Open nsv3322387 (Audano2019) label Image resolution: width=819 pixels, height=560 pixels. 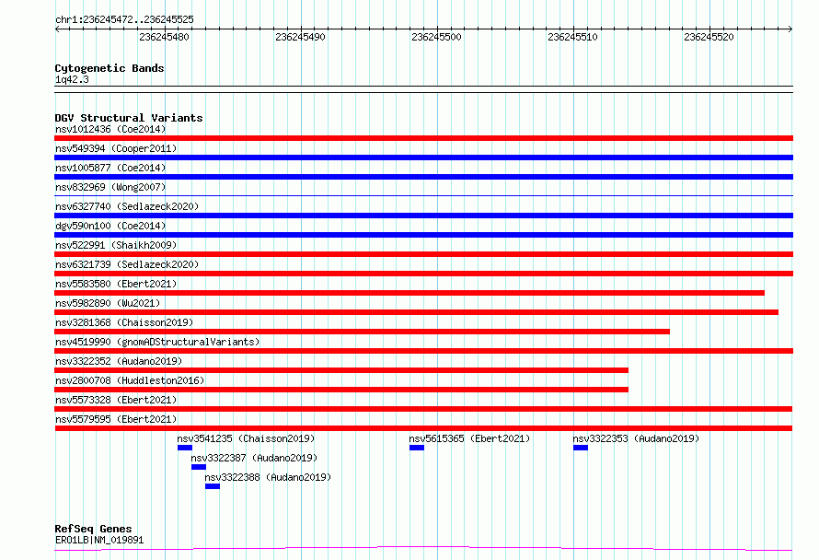click(254, 458)
